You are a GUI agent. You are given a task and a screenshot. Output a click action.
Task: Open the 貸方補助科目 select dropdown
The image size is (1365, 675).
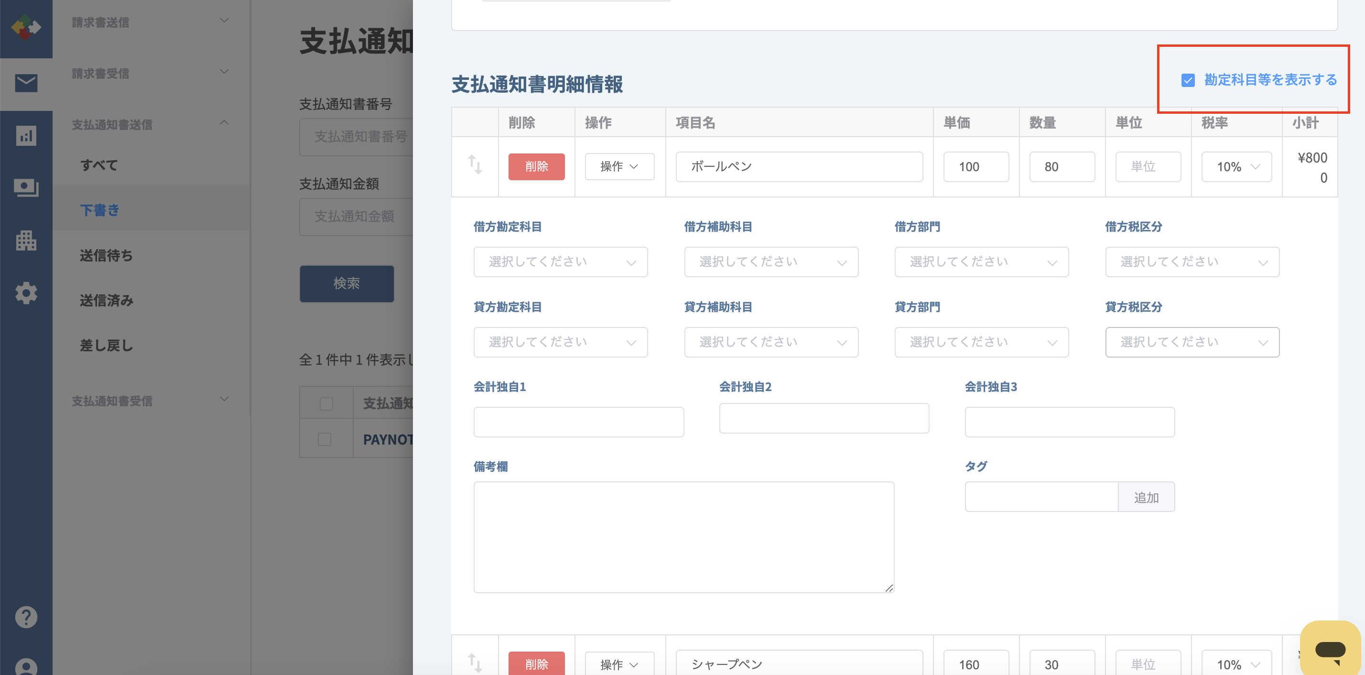[771, 342]
